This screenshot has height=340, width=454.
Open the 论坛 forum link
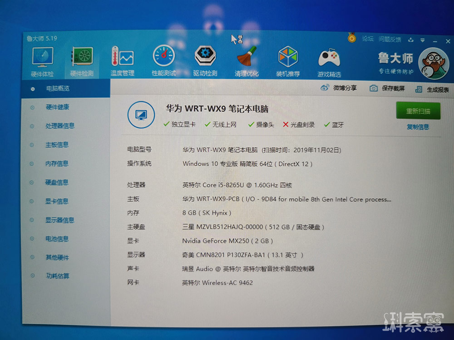click(368, 39)
